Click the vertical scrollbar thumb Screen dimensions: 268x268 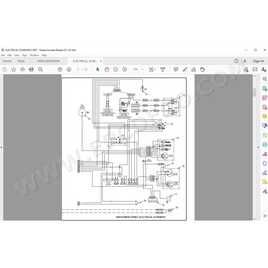pyautogui.click(x=254, y=93)
